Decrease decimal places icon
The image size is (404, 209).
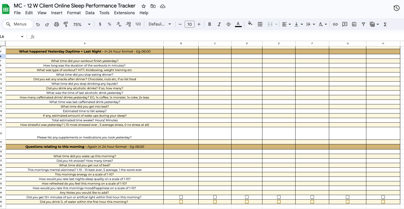pos(119,24)
